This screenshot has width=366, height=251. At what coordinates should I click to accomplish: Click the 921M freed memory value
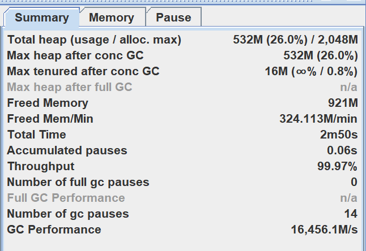click(343, 103)
